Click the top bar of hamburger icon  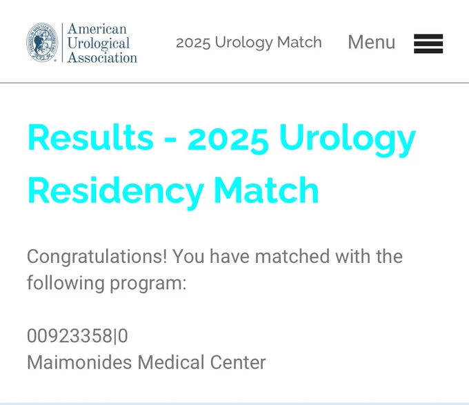point(428,36)
